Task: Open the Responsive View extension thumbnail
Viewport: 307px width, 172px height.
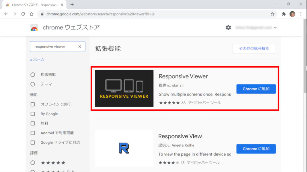Action: point(124,148)
